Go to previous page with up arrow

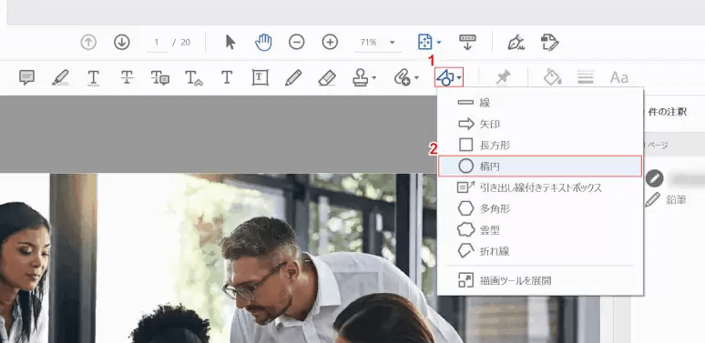(88, 43)
